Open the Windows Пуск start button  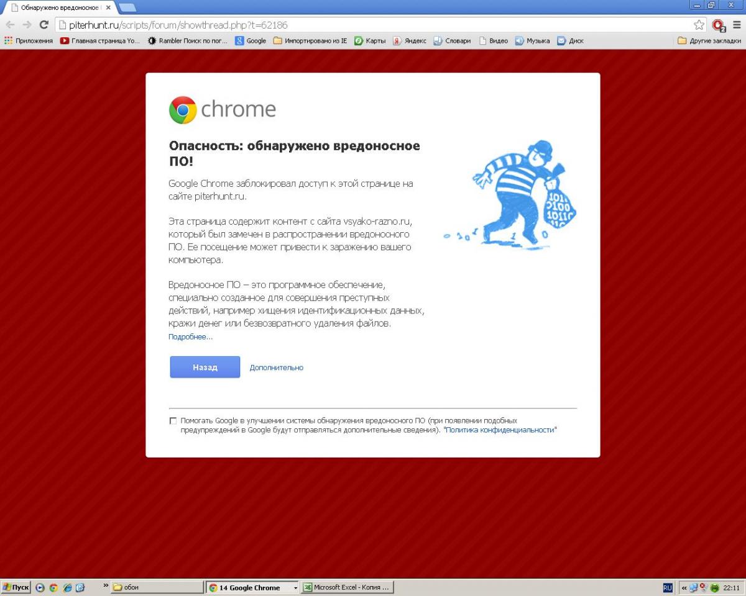(16, 587)
